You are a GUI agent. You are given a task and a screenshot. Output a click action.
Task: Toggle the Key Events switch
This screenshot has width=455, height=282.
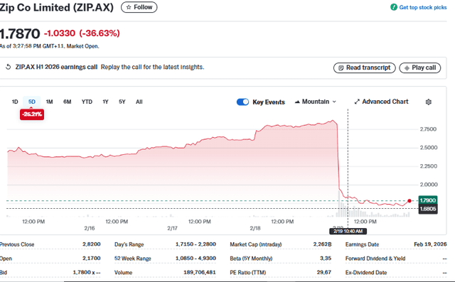[242, 102]
